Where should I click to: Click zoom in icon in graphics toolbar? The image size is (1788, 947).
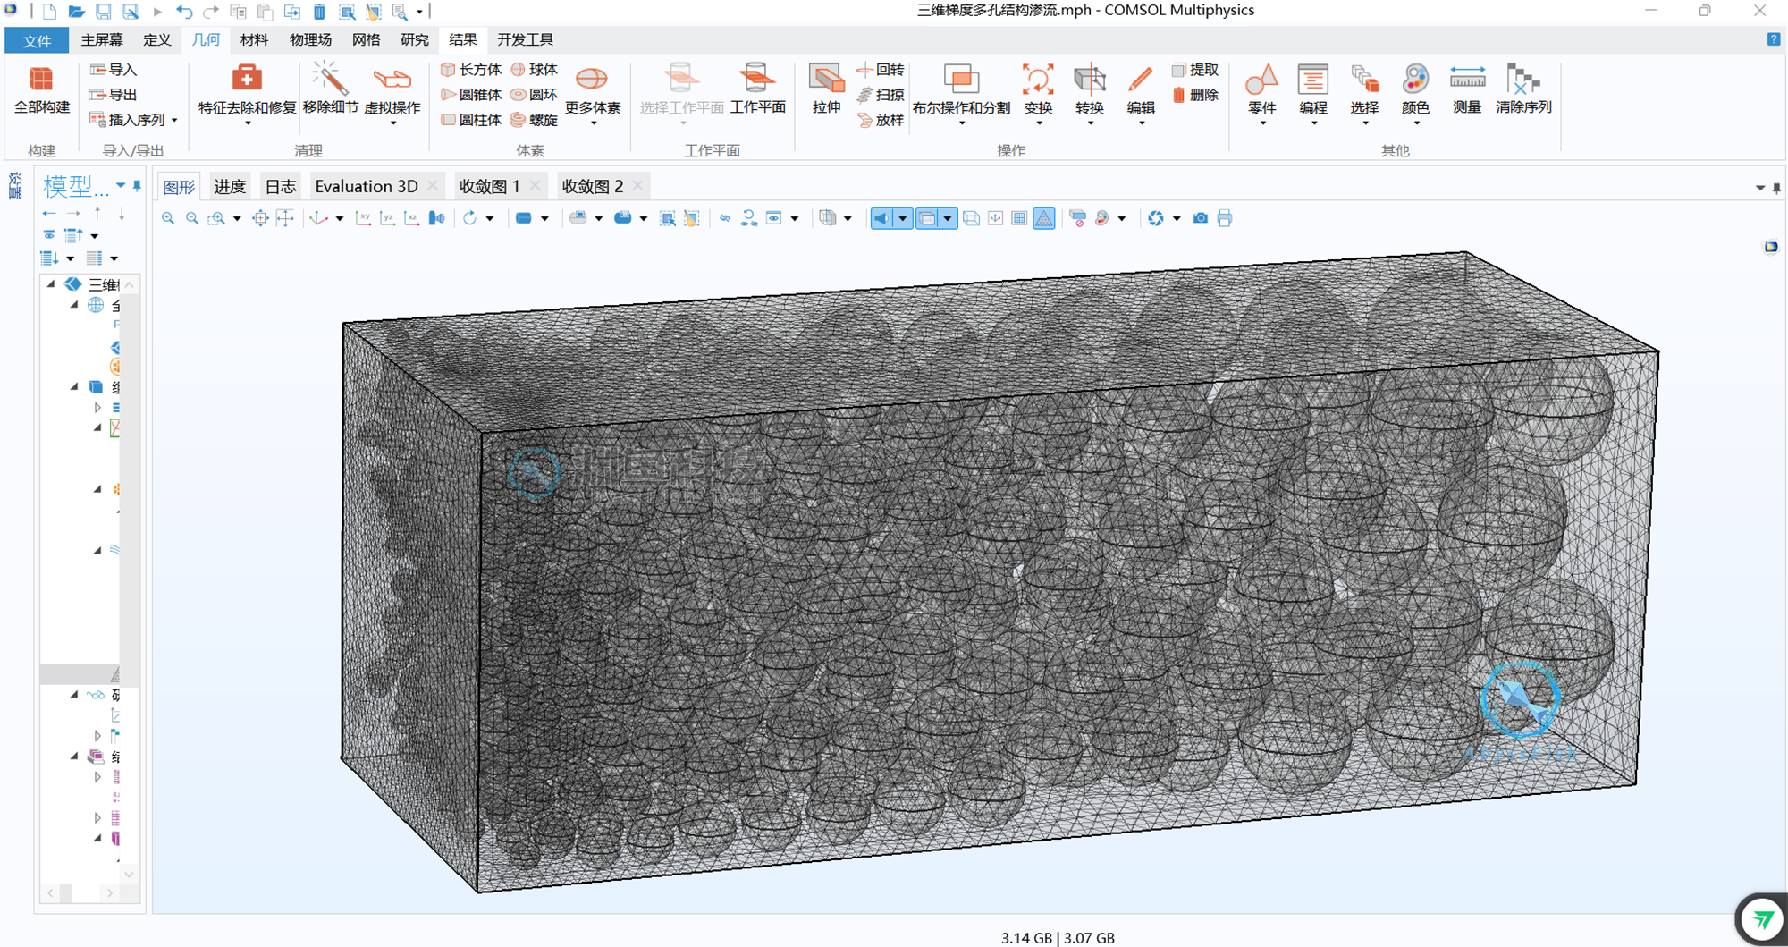168,218
